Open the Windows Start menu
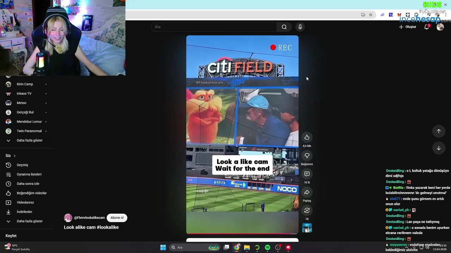451x253 pixels. 163,248
